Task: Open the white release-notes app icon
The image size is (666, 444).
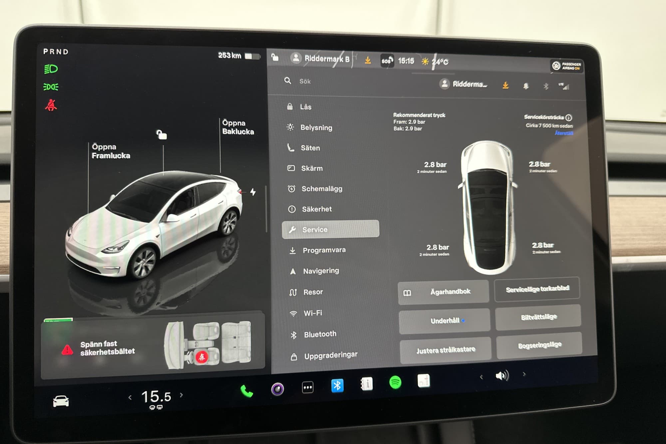Action: 424,381
